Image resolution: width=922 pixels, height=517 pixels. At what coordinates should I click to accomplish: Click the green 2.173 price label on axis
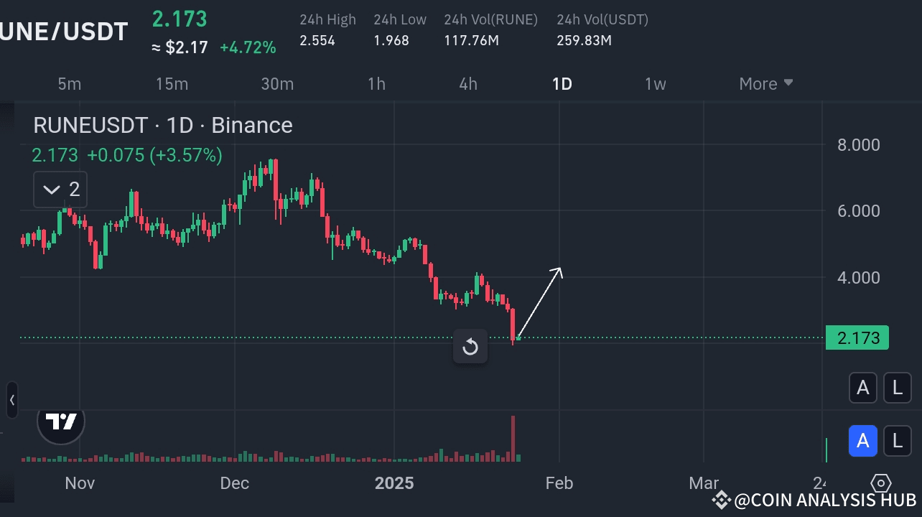pyautogui.click(x=857, y=337)
